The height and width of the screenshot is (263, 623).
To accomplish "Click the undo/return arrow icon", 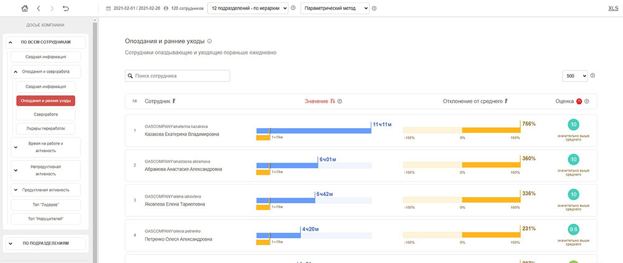I will [x=66, y=9].
